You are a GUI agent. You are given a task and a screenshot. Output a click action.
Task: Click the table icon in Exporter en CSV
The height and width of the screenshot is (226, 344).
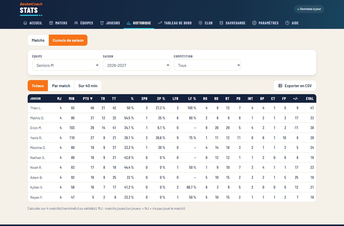coord(280,86)
